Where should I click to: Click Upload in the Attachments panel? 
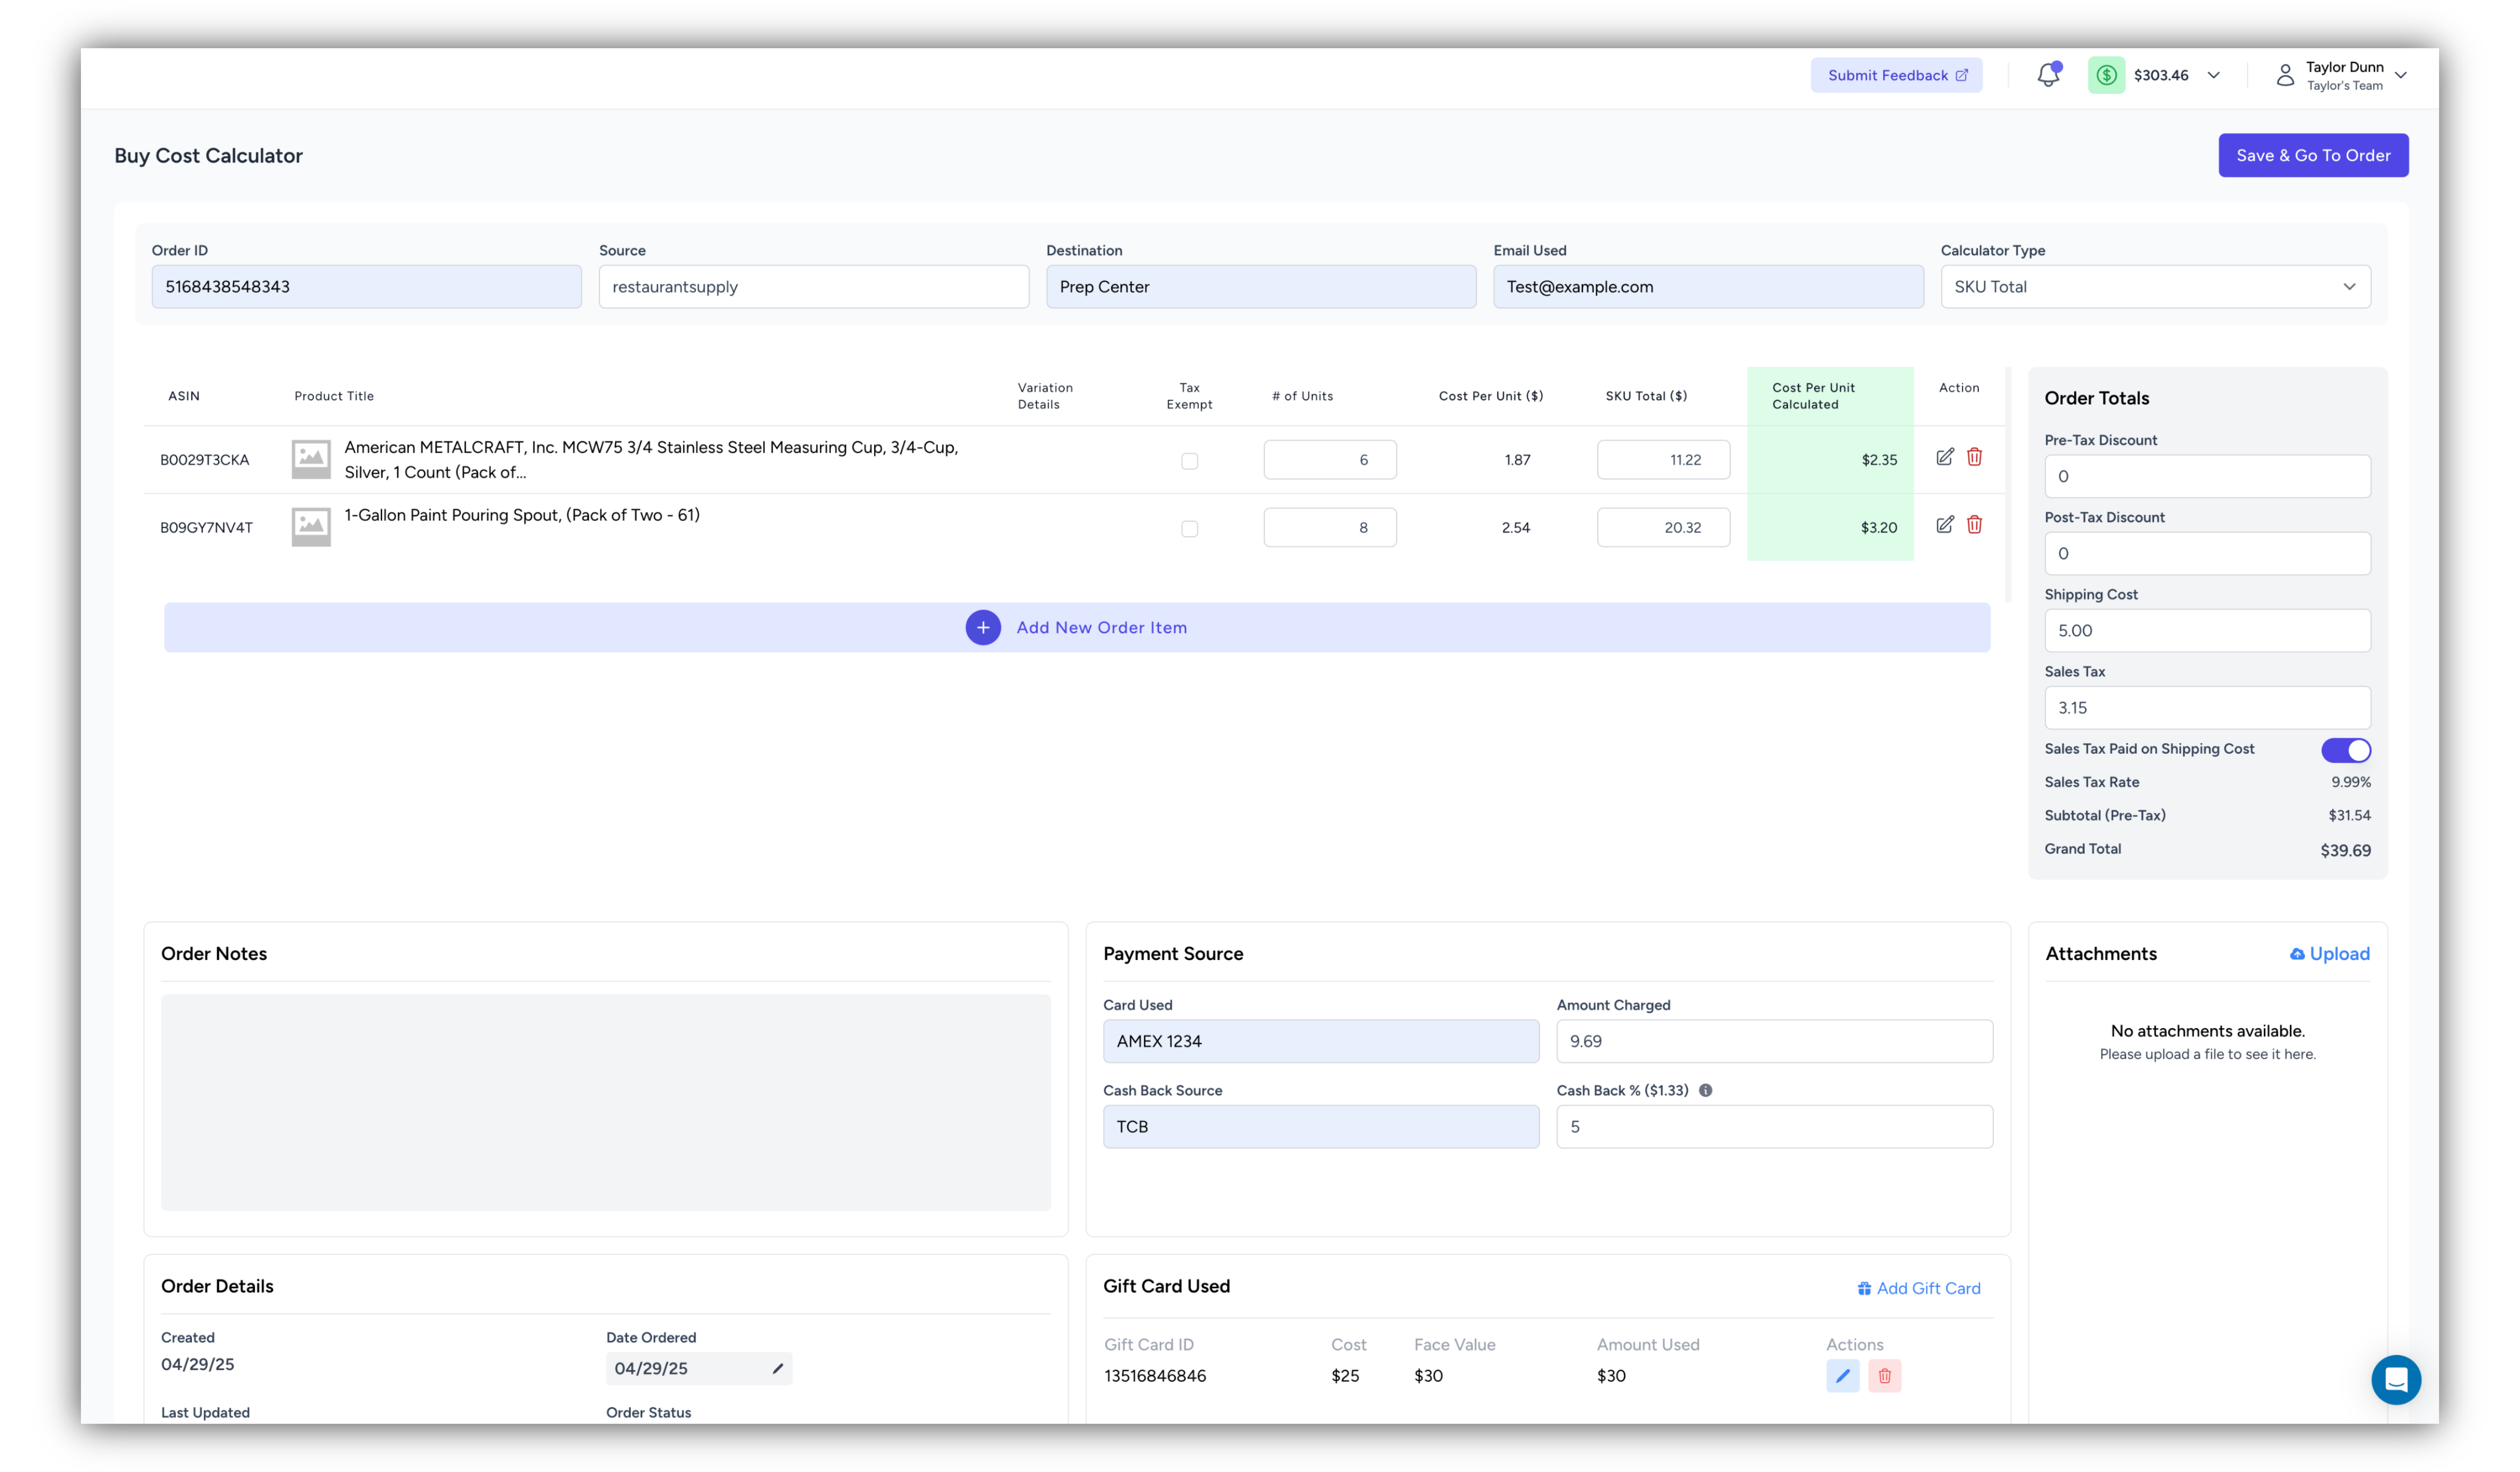2330,953
